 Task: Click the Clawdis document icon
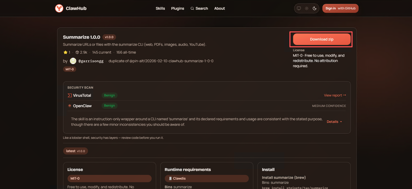[170, 179]
